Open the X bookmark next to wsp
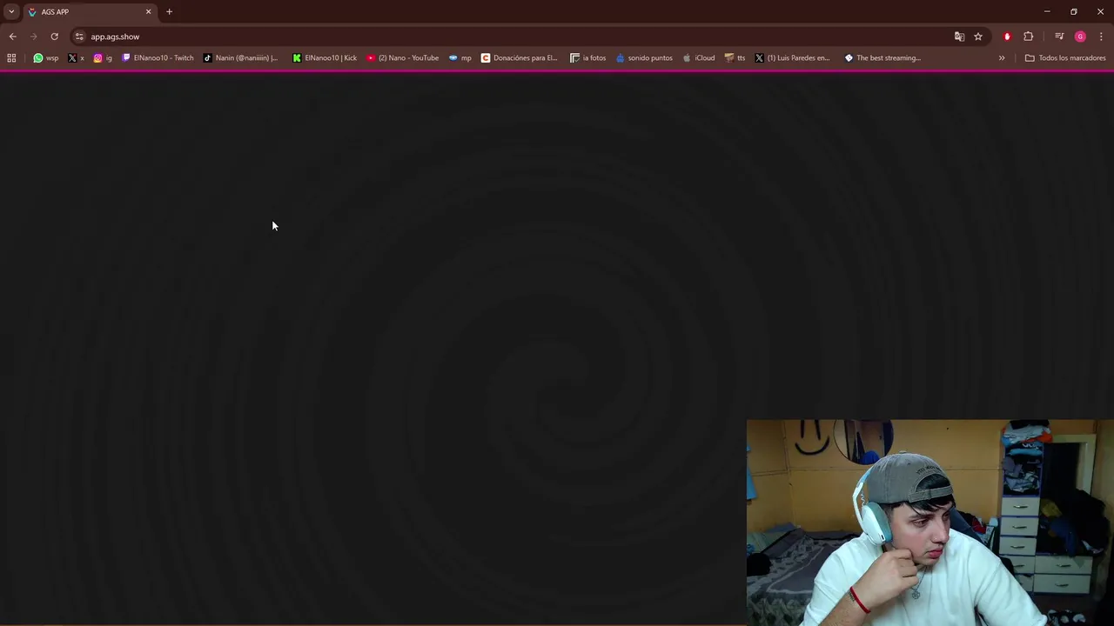The image size is (1114, 626). click(75, 58)
